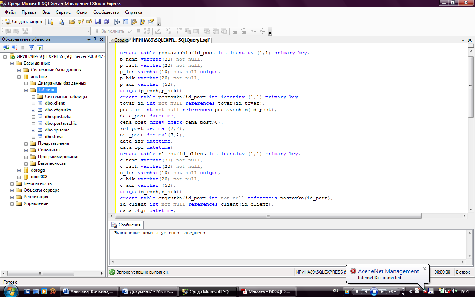Select the dbo.otgruzka table

point(58,110)
